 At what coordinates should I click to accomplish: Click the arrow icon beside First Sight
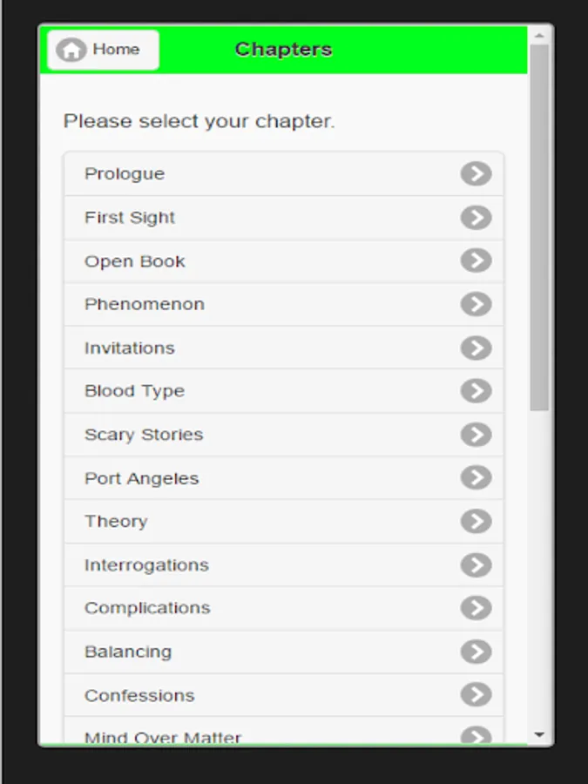[476, 218]
